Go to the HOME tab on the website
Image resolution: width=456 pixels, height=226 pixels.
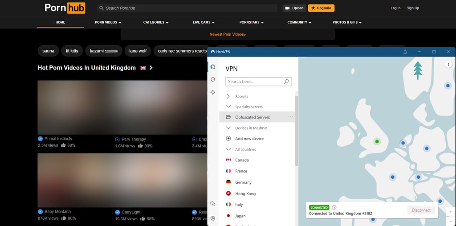click(60, 22)
